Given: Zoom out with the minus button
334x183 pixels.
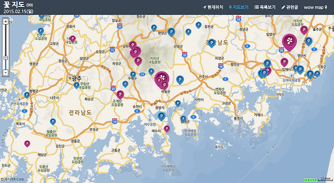Looking at the screenshot, I should [x=6, y=73].
